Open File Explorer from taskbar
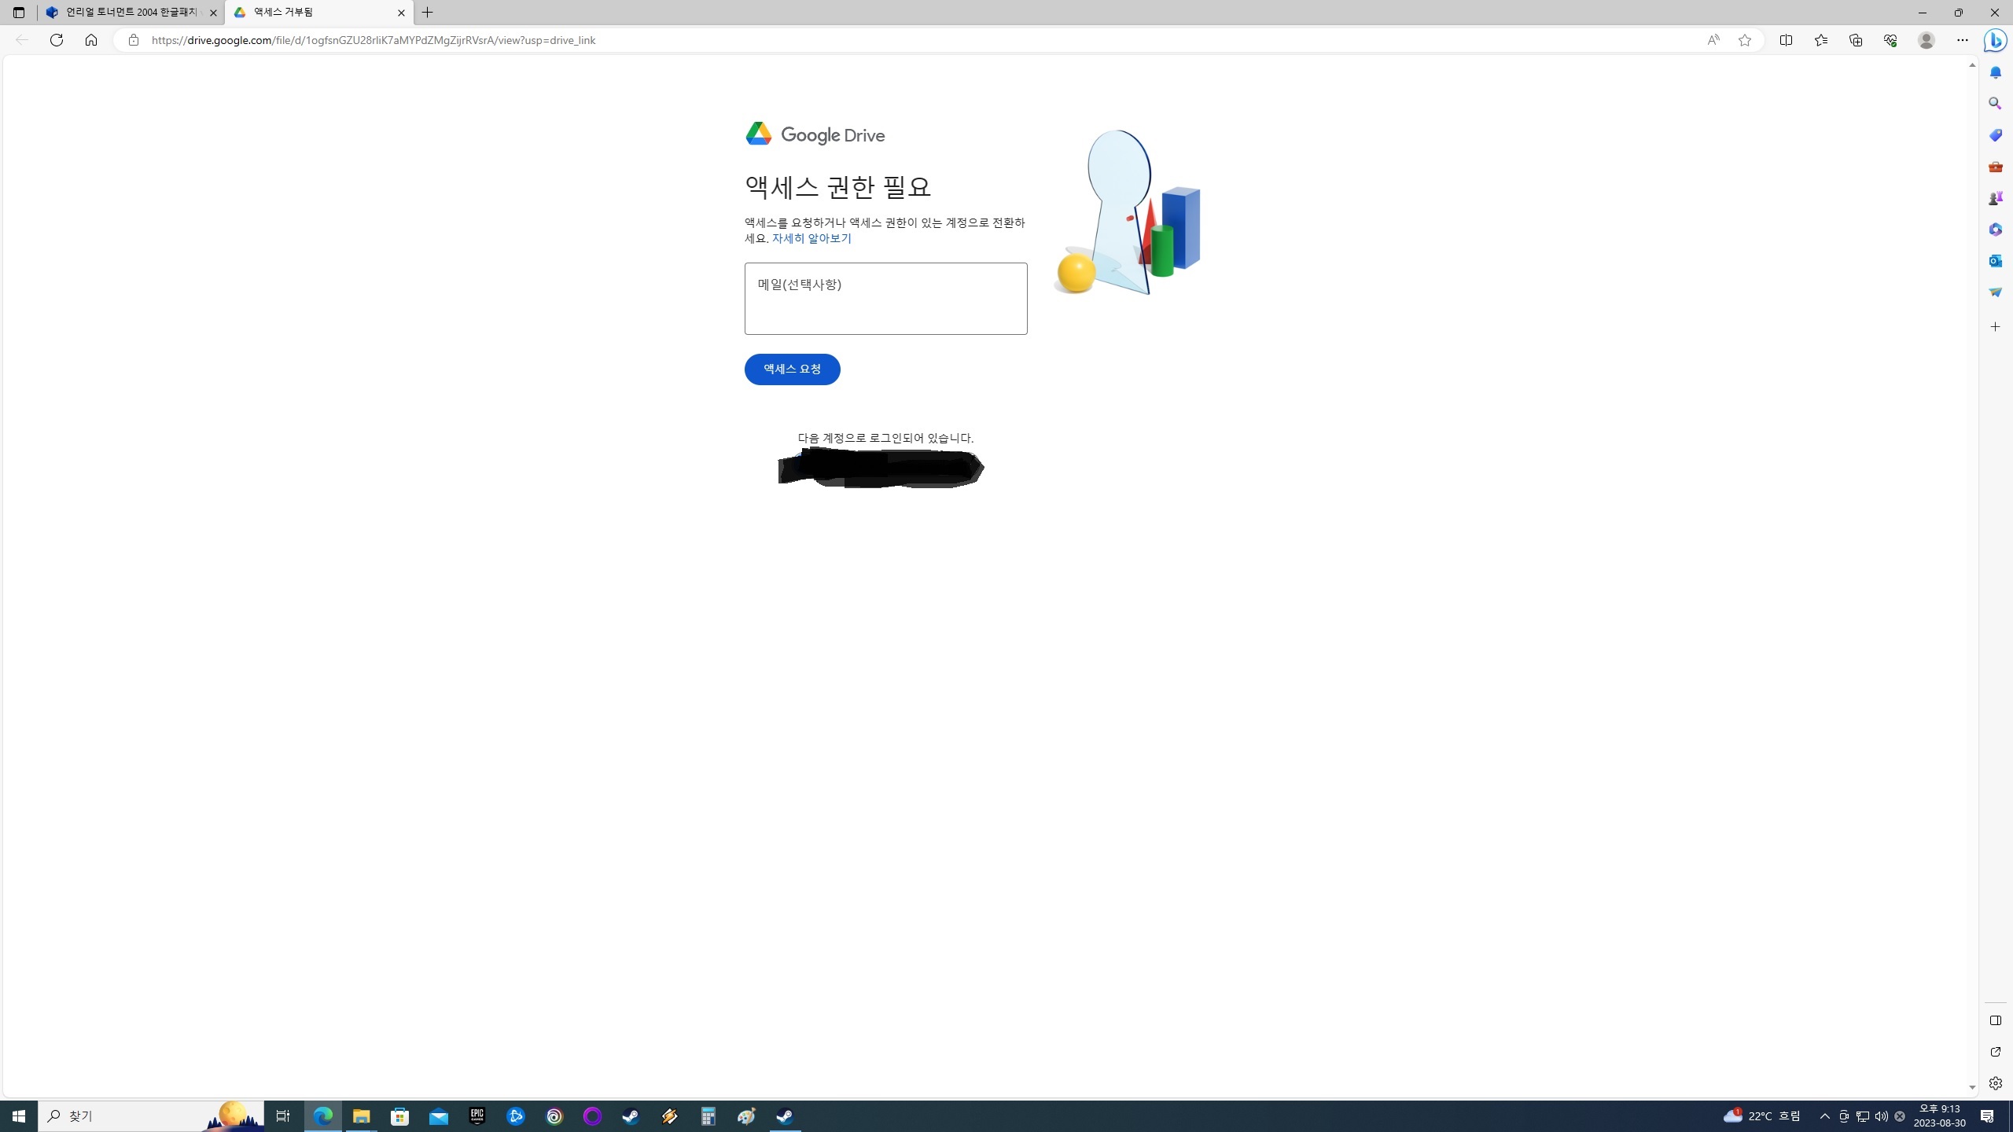 (361, 1116)
